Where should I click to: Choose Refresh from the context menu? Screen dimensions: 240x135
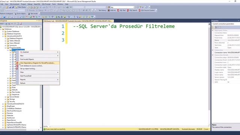(39, 83)
